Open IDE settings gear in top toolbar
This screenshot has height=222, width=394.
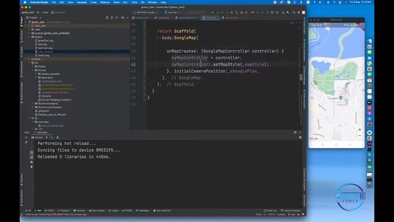click(299, 12)
